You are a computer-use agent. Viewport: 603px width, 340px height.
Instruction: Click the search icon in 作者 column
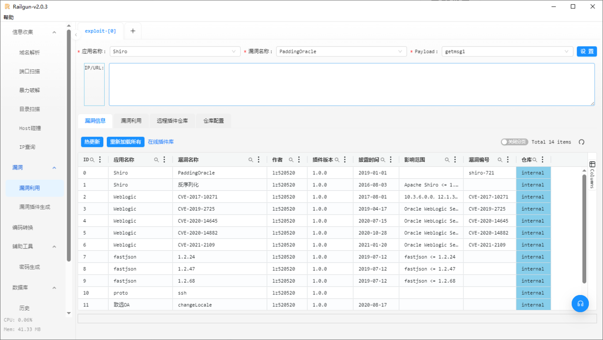[291, 160]
